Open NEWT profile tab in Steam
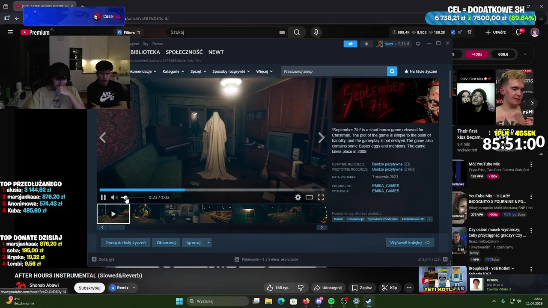 click(x=216, y=52)
